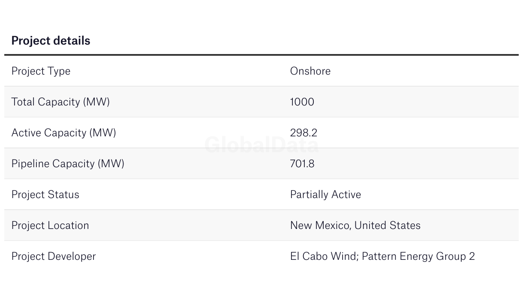Click the pipeline capacity value 701.8
Screen dimensions: 523x289
click(x=302, y=163)
